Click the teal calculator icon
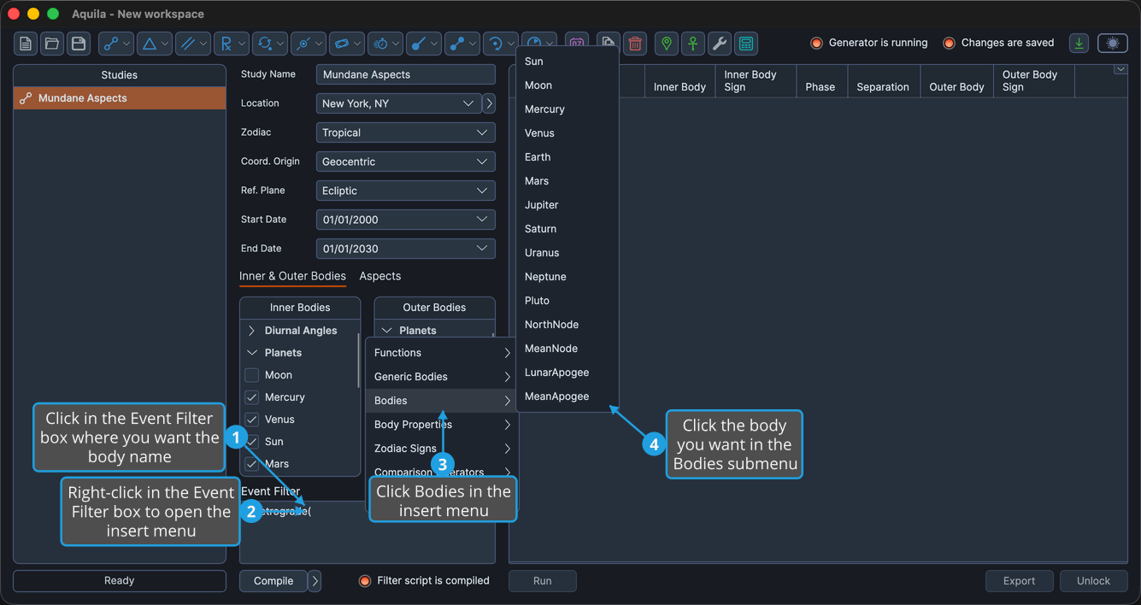This screenshot has width=1141, height=605. click(x=746, y=44)
